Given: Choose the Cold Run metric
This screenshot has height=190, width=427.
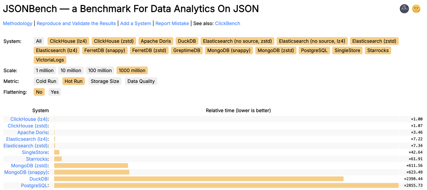Looking at the screenshot, I should point(46,81).
